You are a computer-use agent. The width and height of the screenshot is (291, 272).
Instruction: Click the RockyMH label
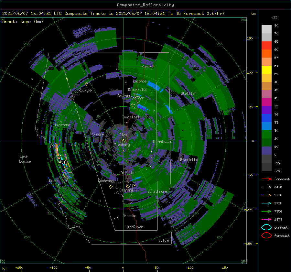(85, 91)
